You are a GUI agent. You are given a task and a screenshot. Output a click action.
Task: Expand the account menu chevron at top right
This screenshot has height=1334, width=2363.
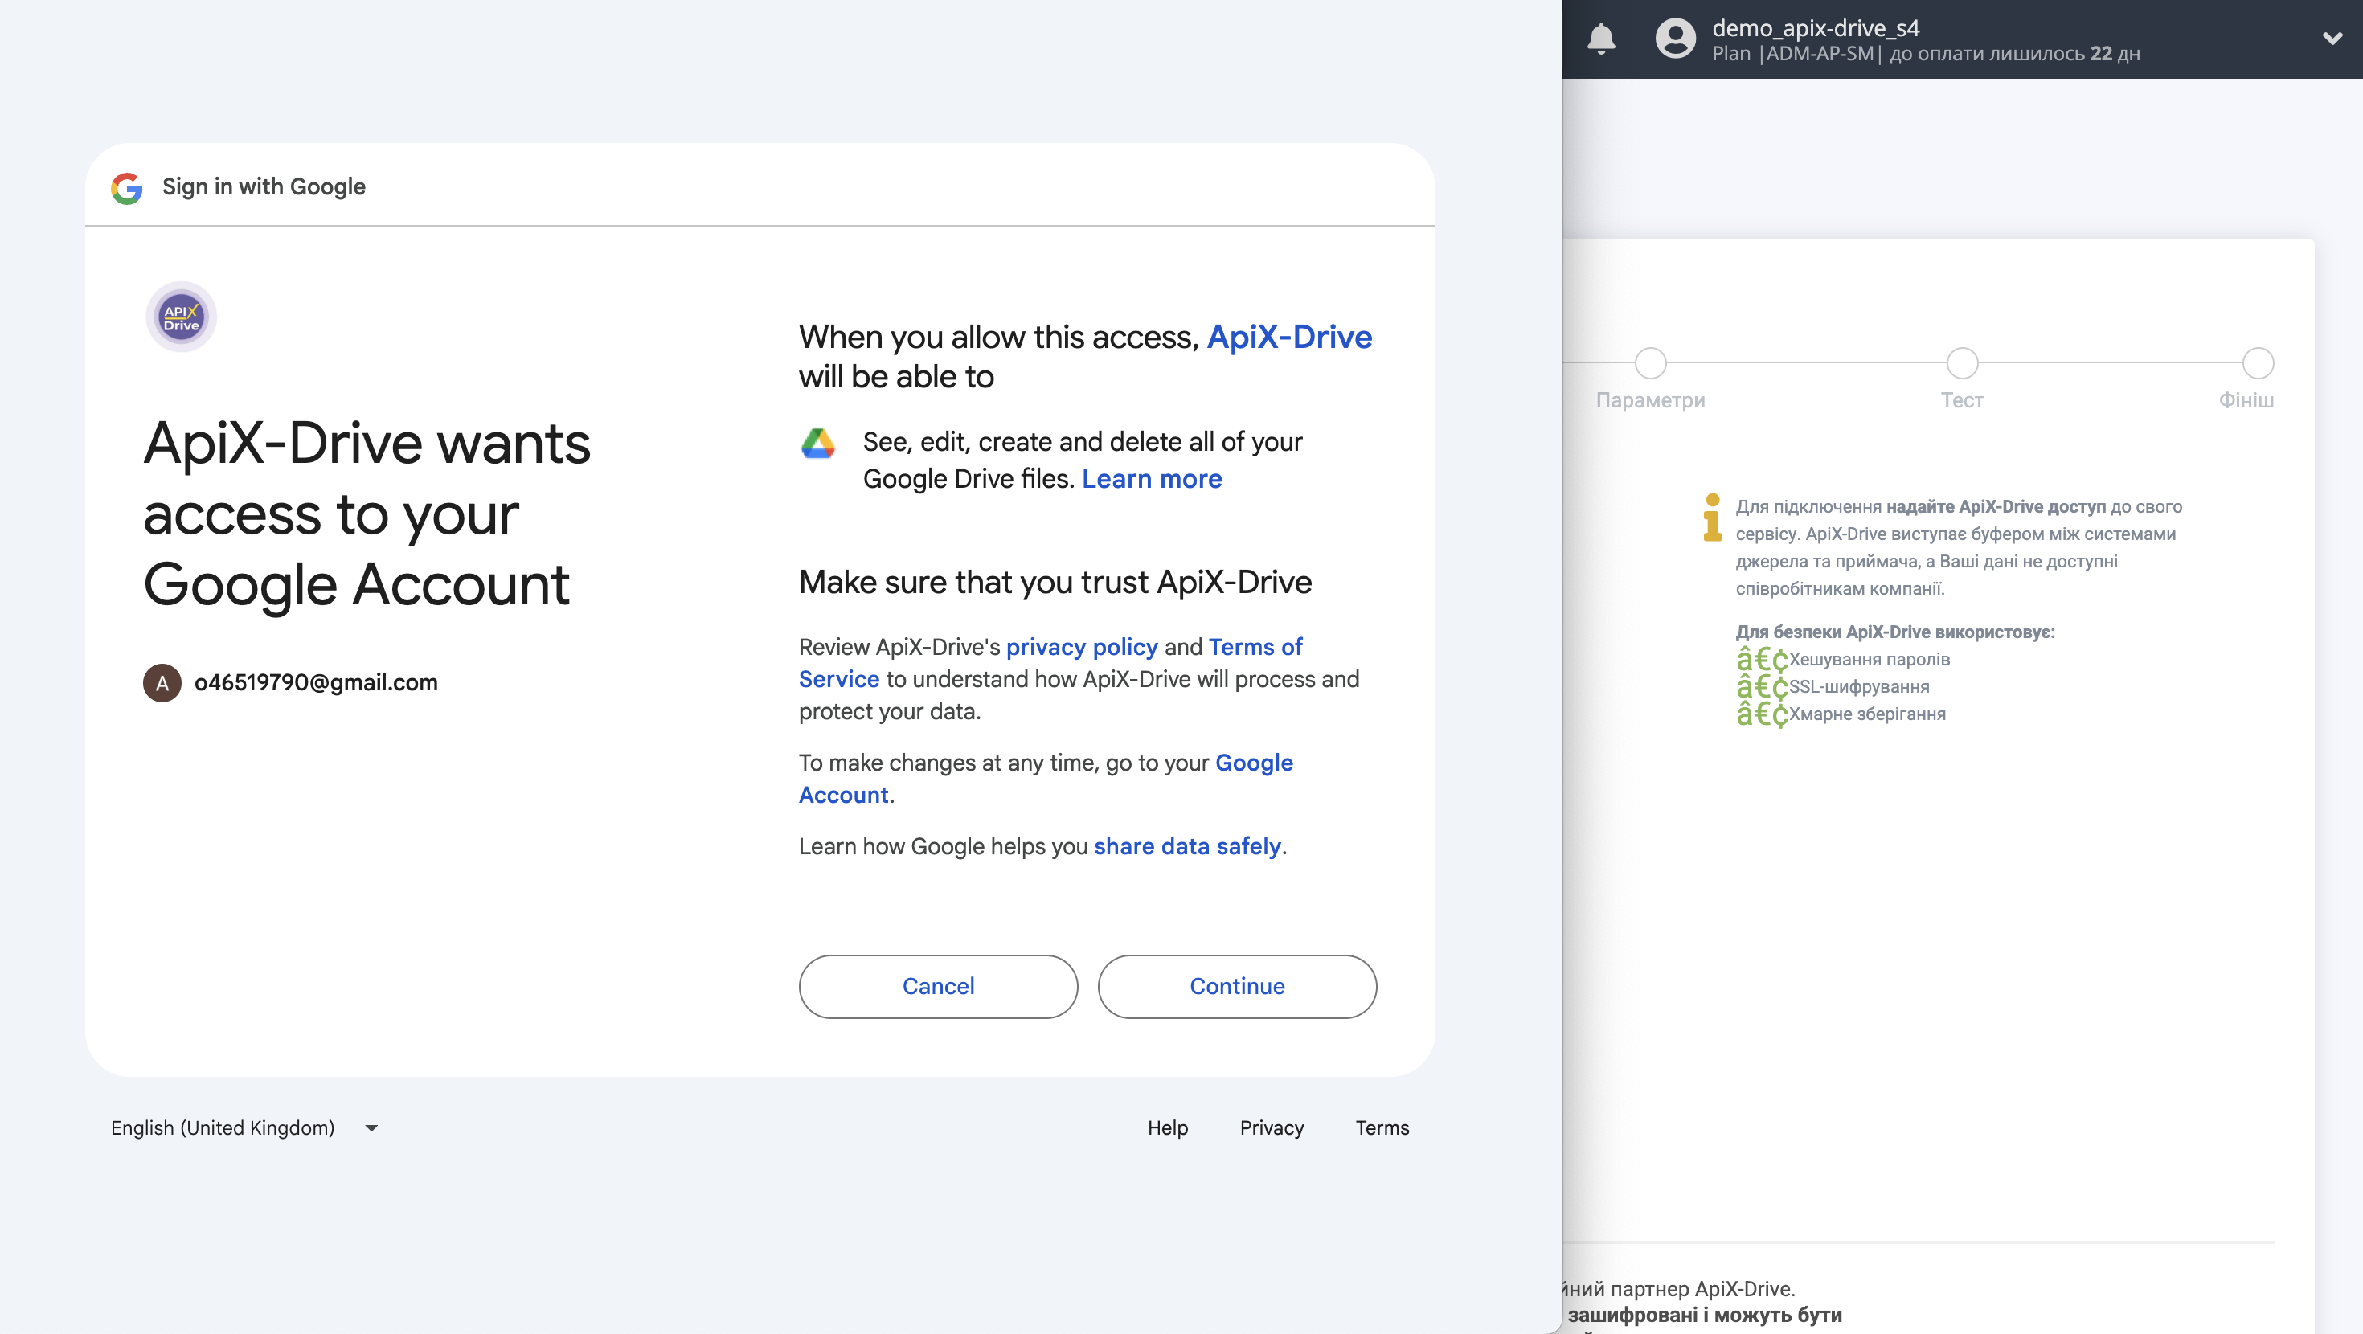tap(2332, 39)
